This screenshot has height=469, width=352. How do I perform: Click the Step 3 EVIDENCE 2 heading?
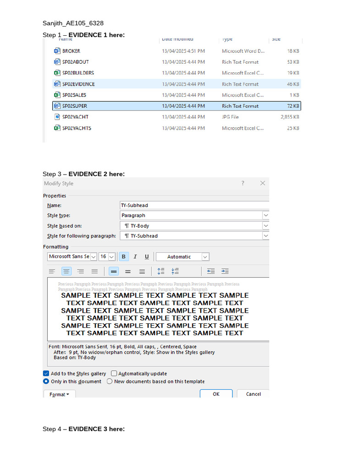[x=83, y=174]
